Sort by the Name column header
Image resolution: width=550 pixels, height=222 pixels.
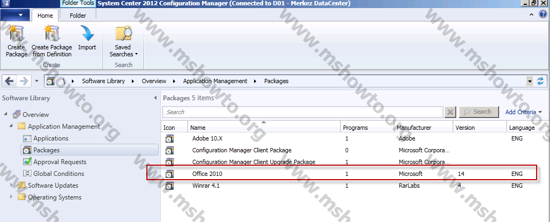(x=264, y=127)
